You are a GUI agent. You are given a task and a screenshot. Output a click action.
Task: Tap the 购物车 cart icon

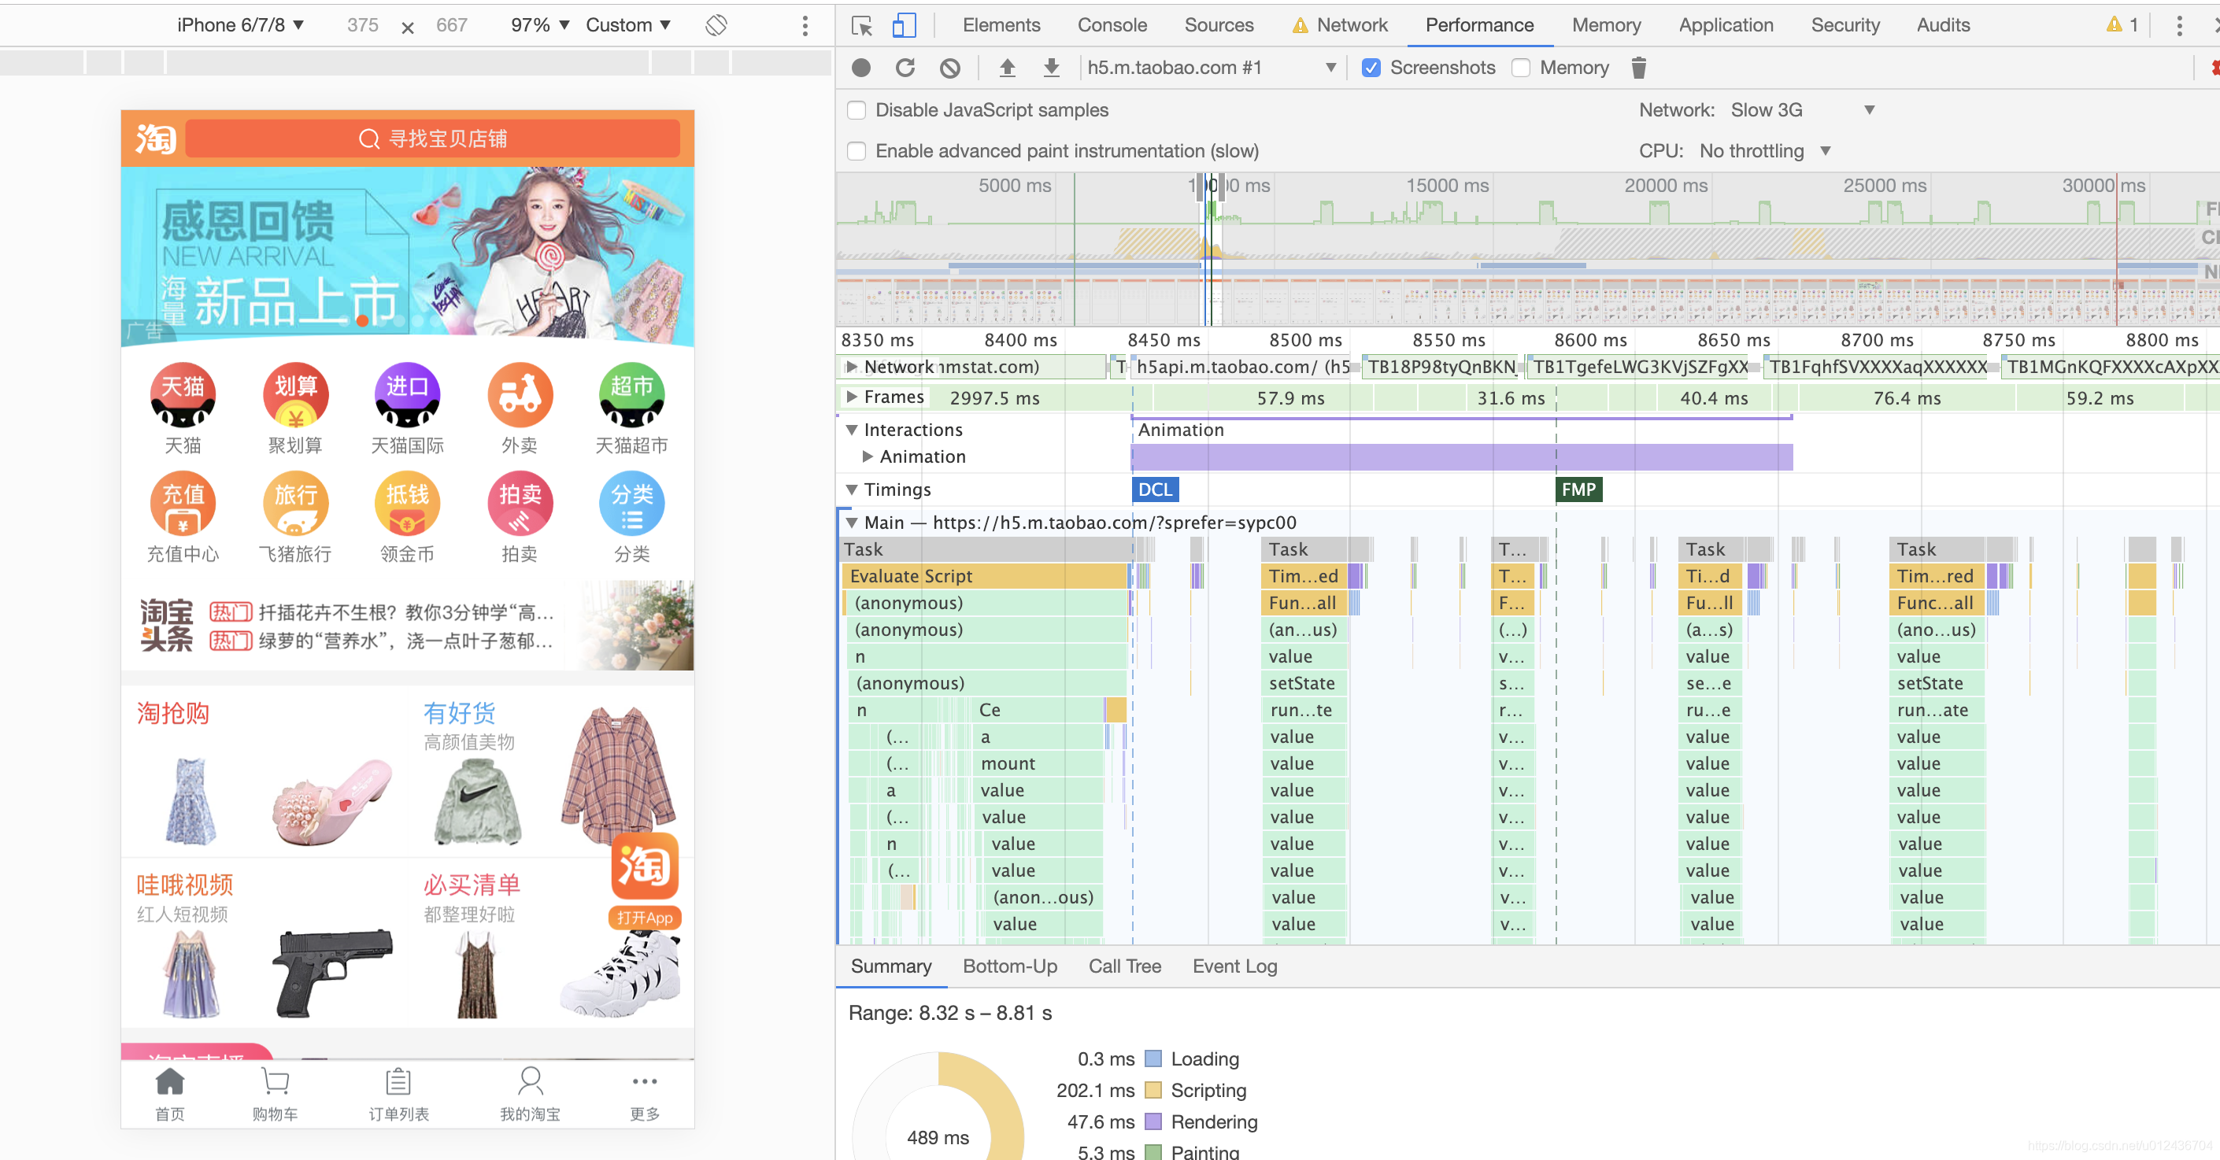275,1094
